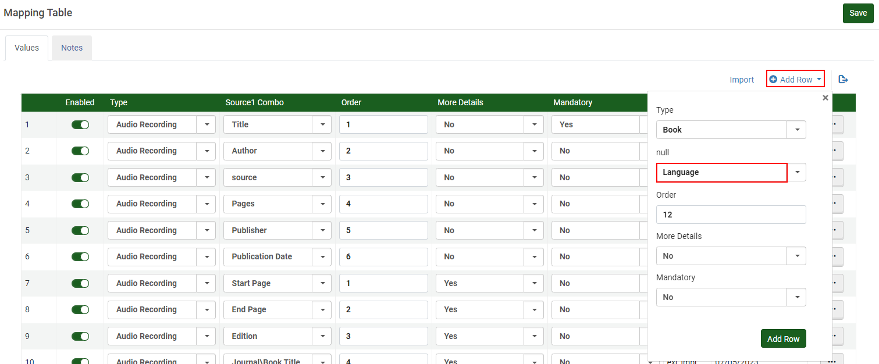Disable the row 1 Enabled toggle
This screenshot has width=879, height=364.
point(80,124)
